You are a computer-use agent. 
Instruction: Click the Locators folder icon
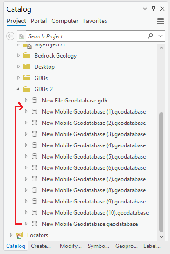pos(19,235)
